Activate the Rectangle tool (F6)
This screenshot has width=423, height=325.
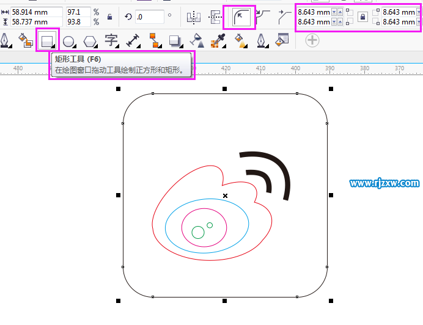click(x=47, y=40)
